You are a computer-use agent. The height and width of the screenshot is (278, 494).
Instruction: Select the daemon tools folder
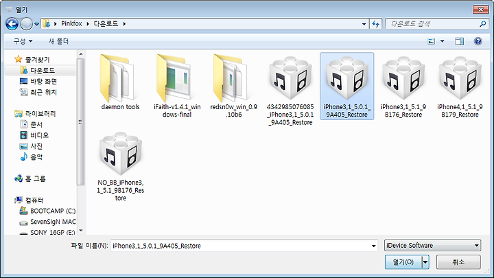coord(120,82)
